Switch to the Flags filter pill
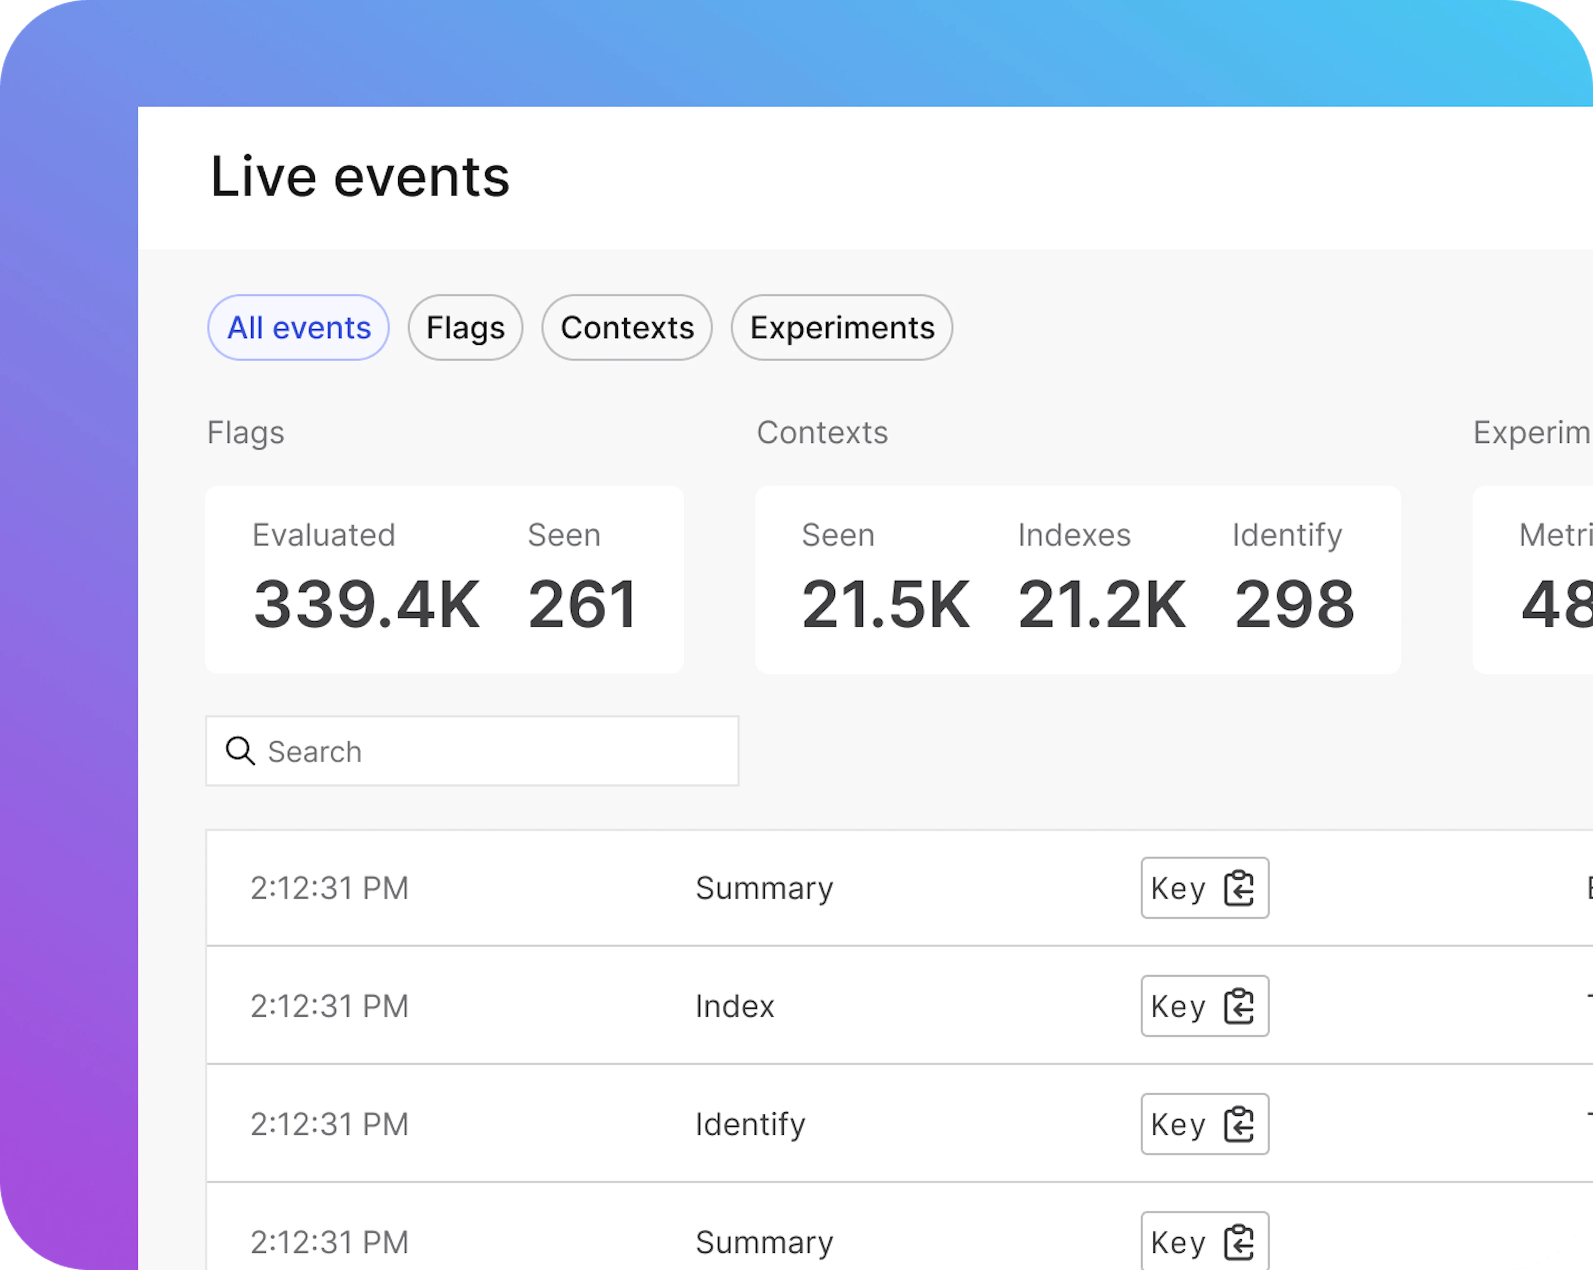 [x=465, y=327]
